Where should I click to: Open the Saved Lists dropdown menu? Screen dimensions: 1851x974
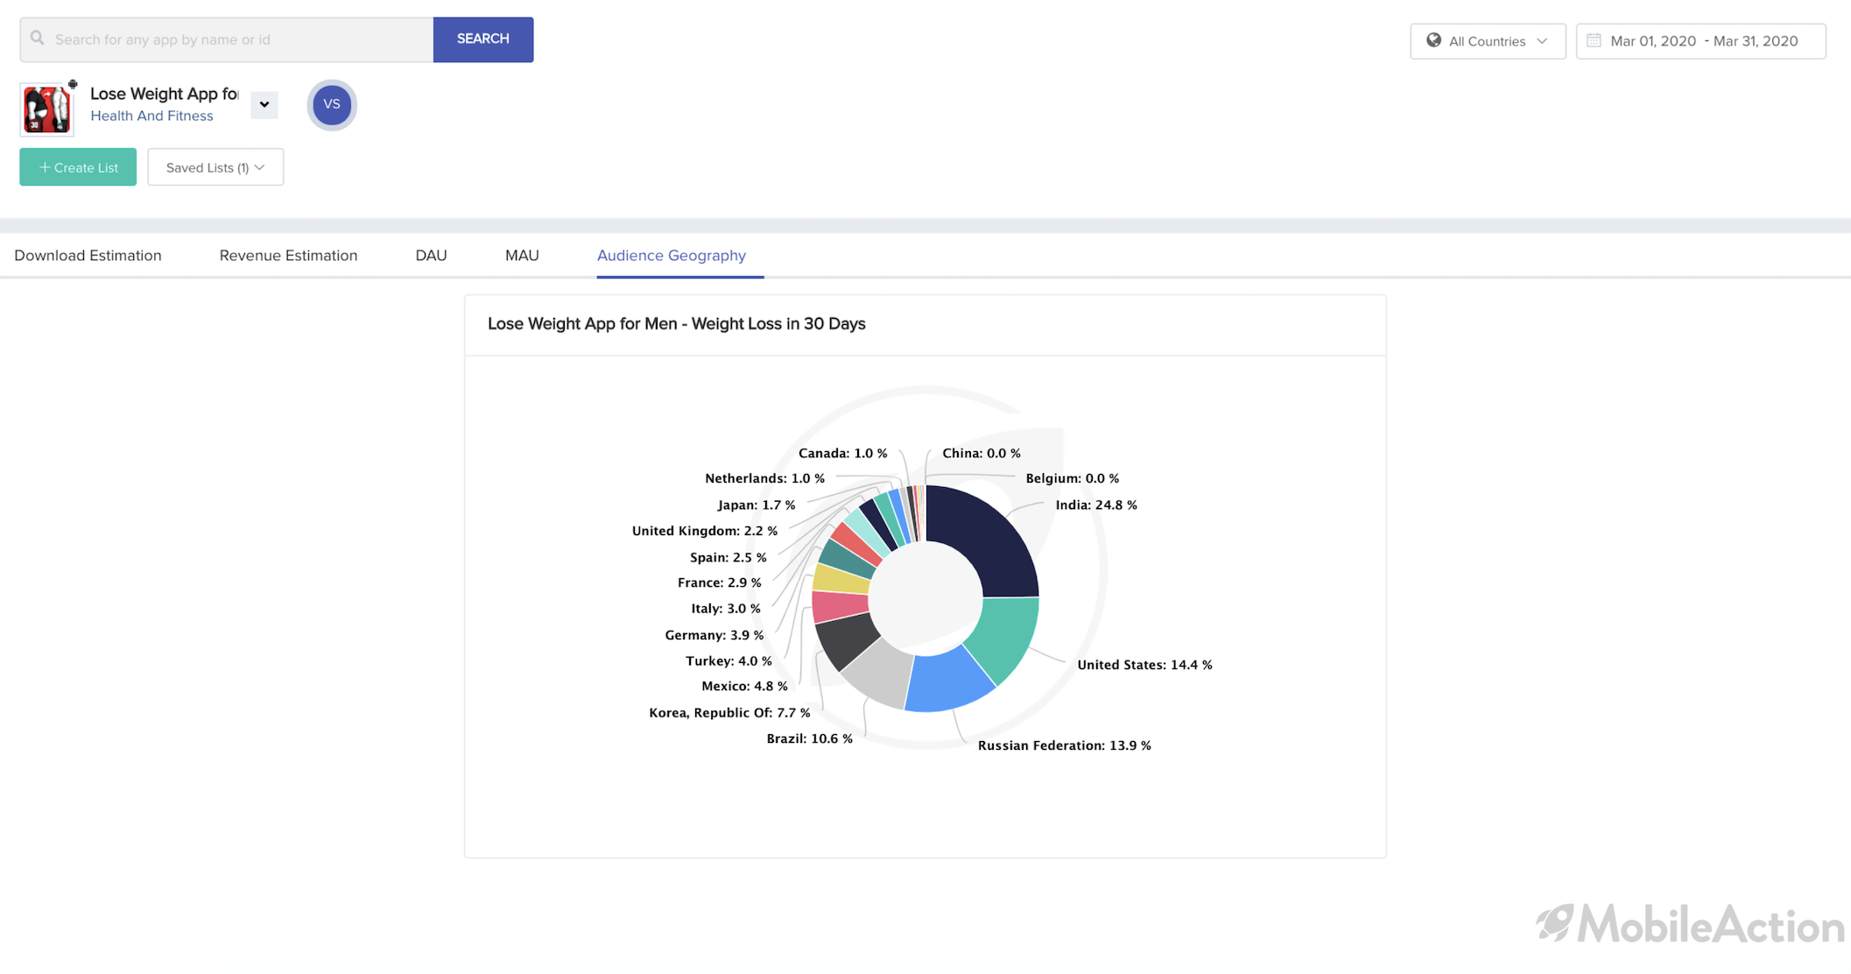(215, 168)
